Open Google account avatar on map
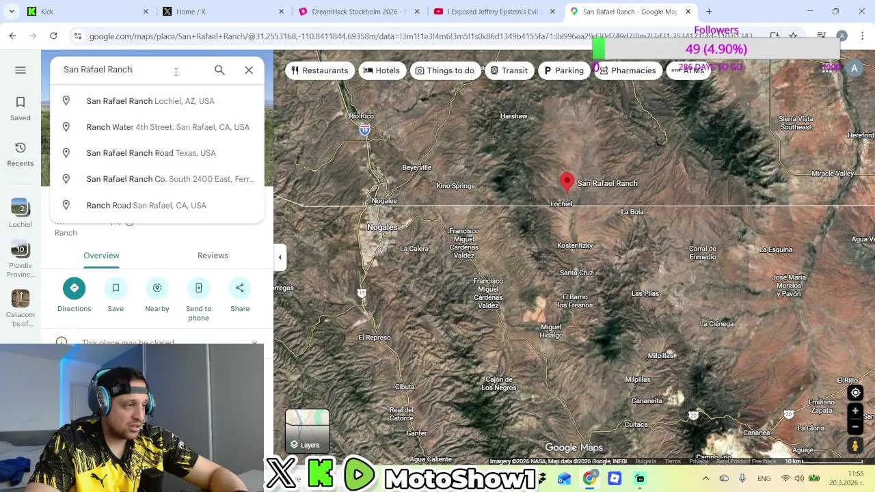The width and height of the screenshot is (875, 492). point(854,68)
